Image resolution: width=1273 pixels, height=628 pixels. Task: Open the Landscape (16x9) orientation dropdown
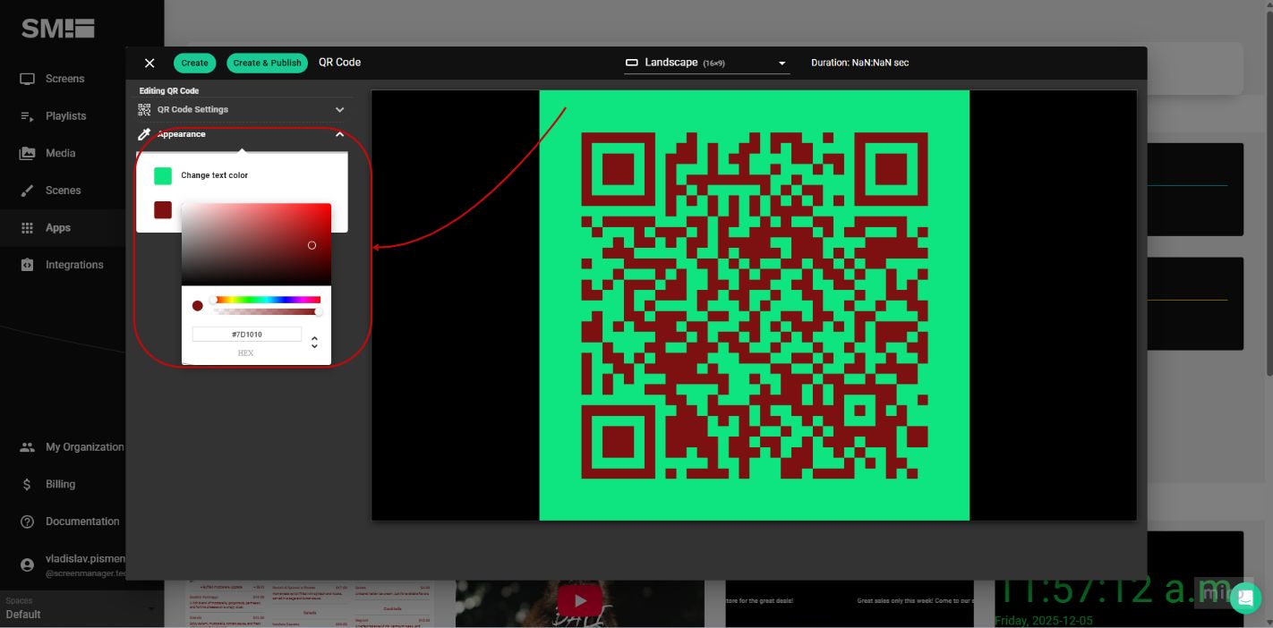click(x=706, y=63)
